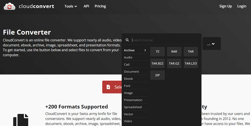This screenshot has height=126, width=251.
Task: Switch to the Image category
Action: click(x=128, y=93)
